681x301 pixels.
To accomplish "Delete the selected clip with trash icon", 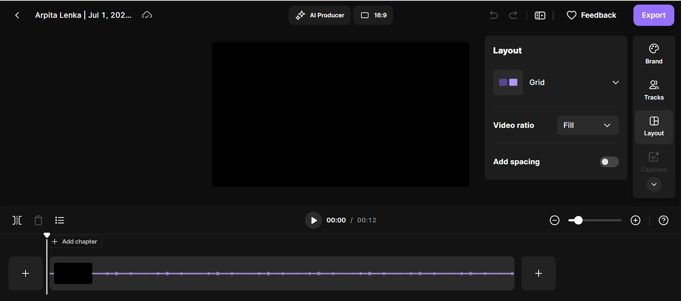I will [38, 220].
